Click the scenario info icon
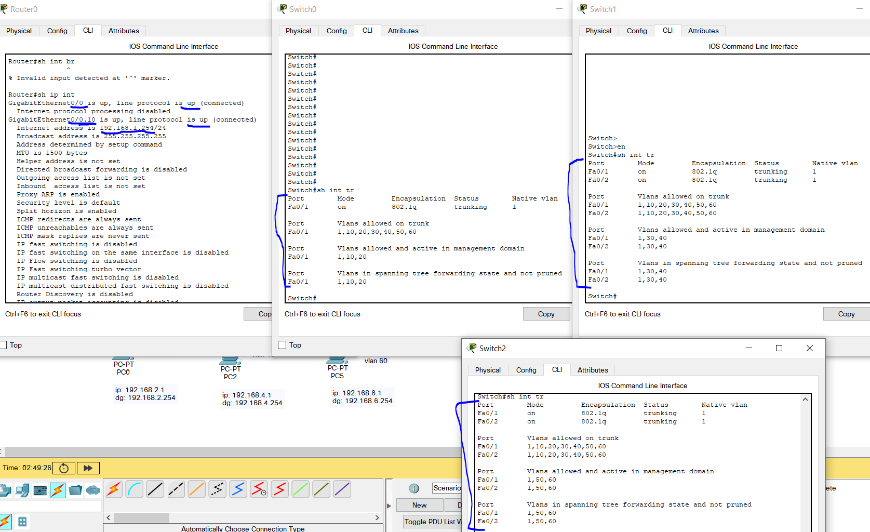The width and height of the screenshot is (870, 532). coord(414,488)
